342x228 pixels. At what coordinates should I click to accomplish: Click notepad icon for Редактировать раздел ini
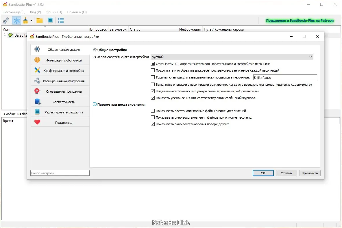[x=37, y=112]
